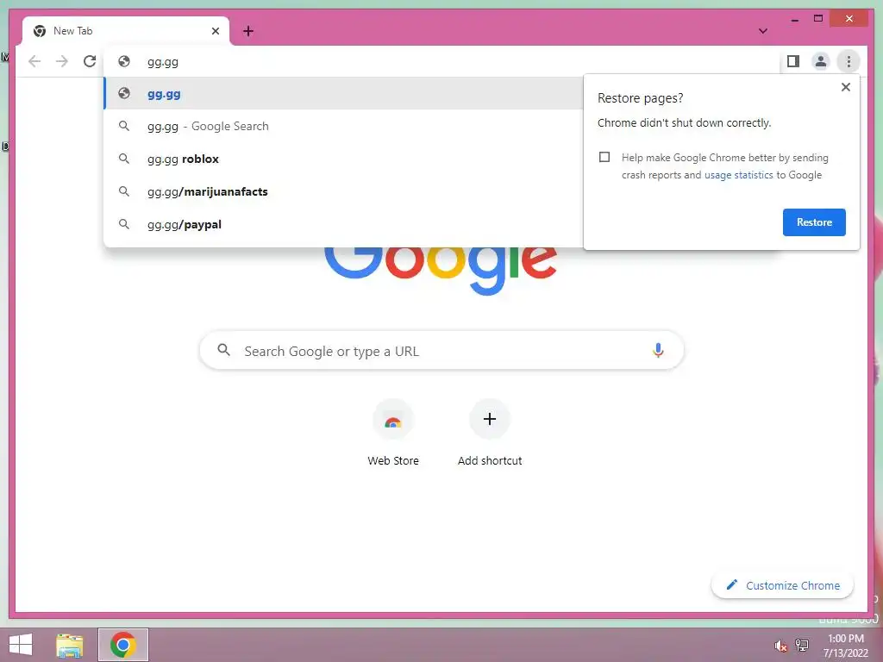Open Customize Chrome button

tap(782, 585)
